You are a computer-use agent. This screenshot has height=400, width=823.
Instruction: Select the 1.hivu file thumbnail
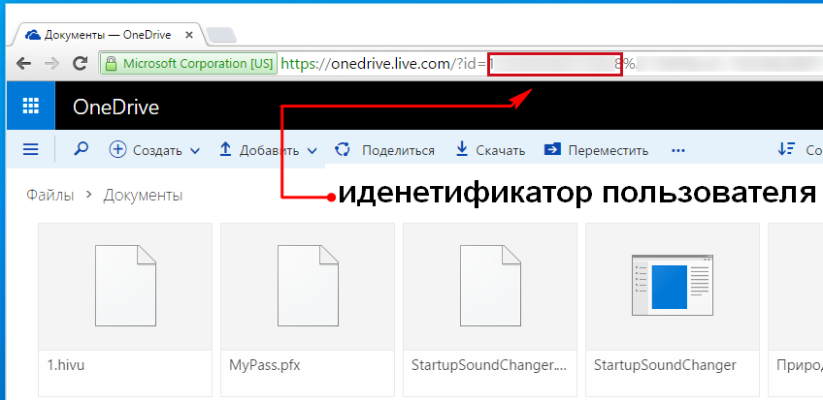tap(125, 286)
